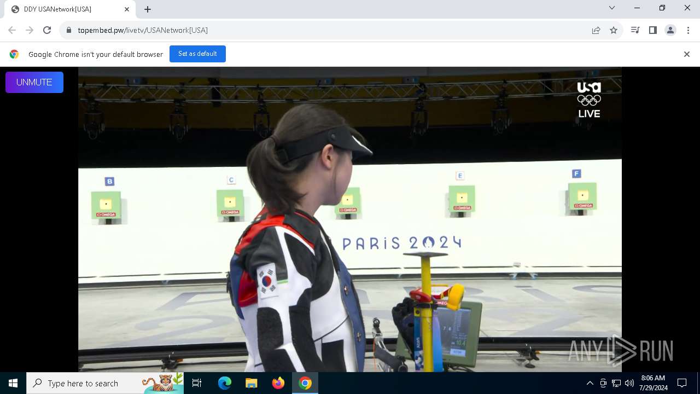Restore down the Chrome window

coord(662,8)
